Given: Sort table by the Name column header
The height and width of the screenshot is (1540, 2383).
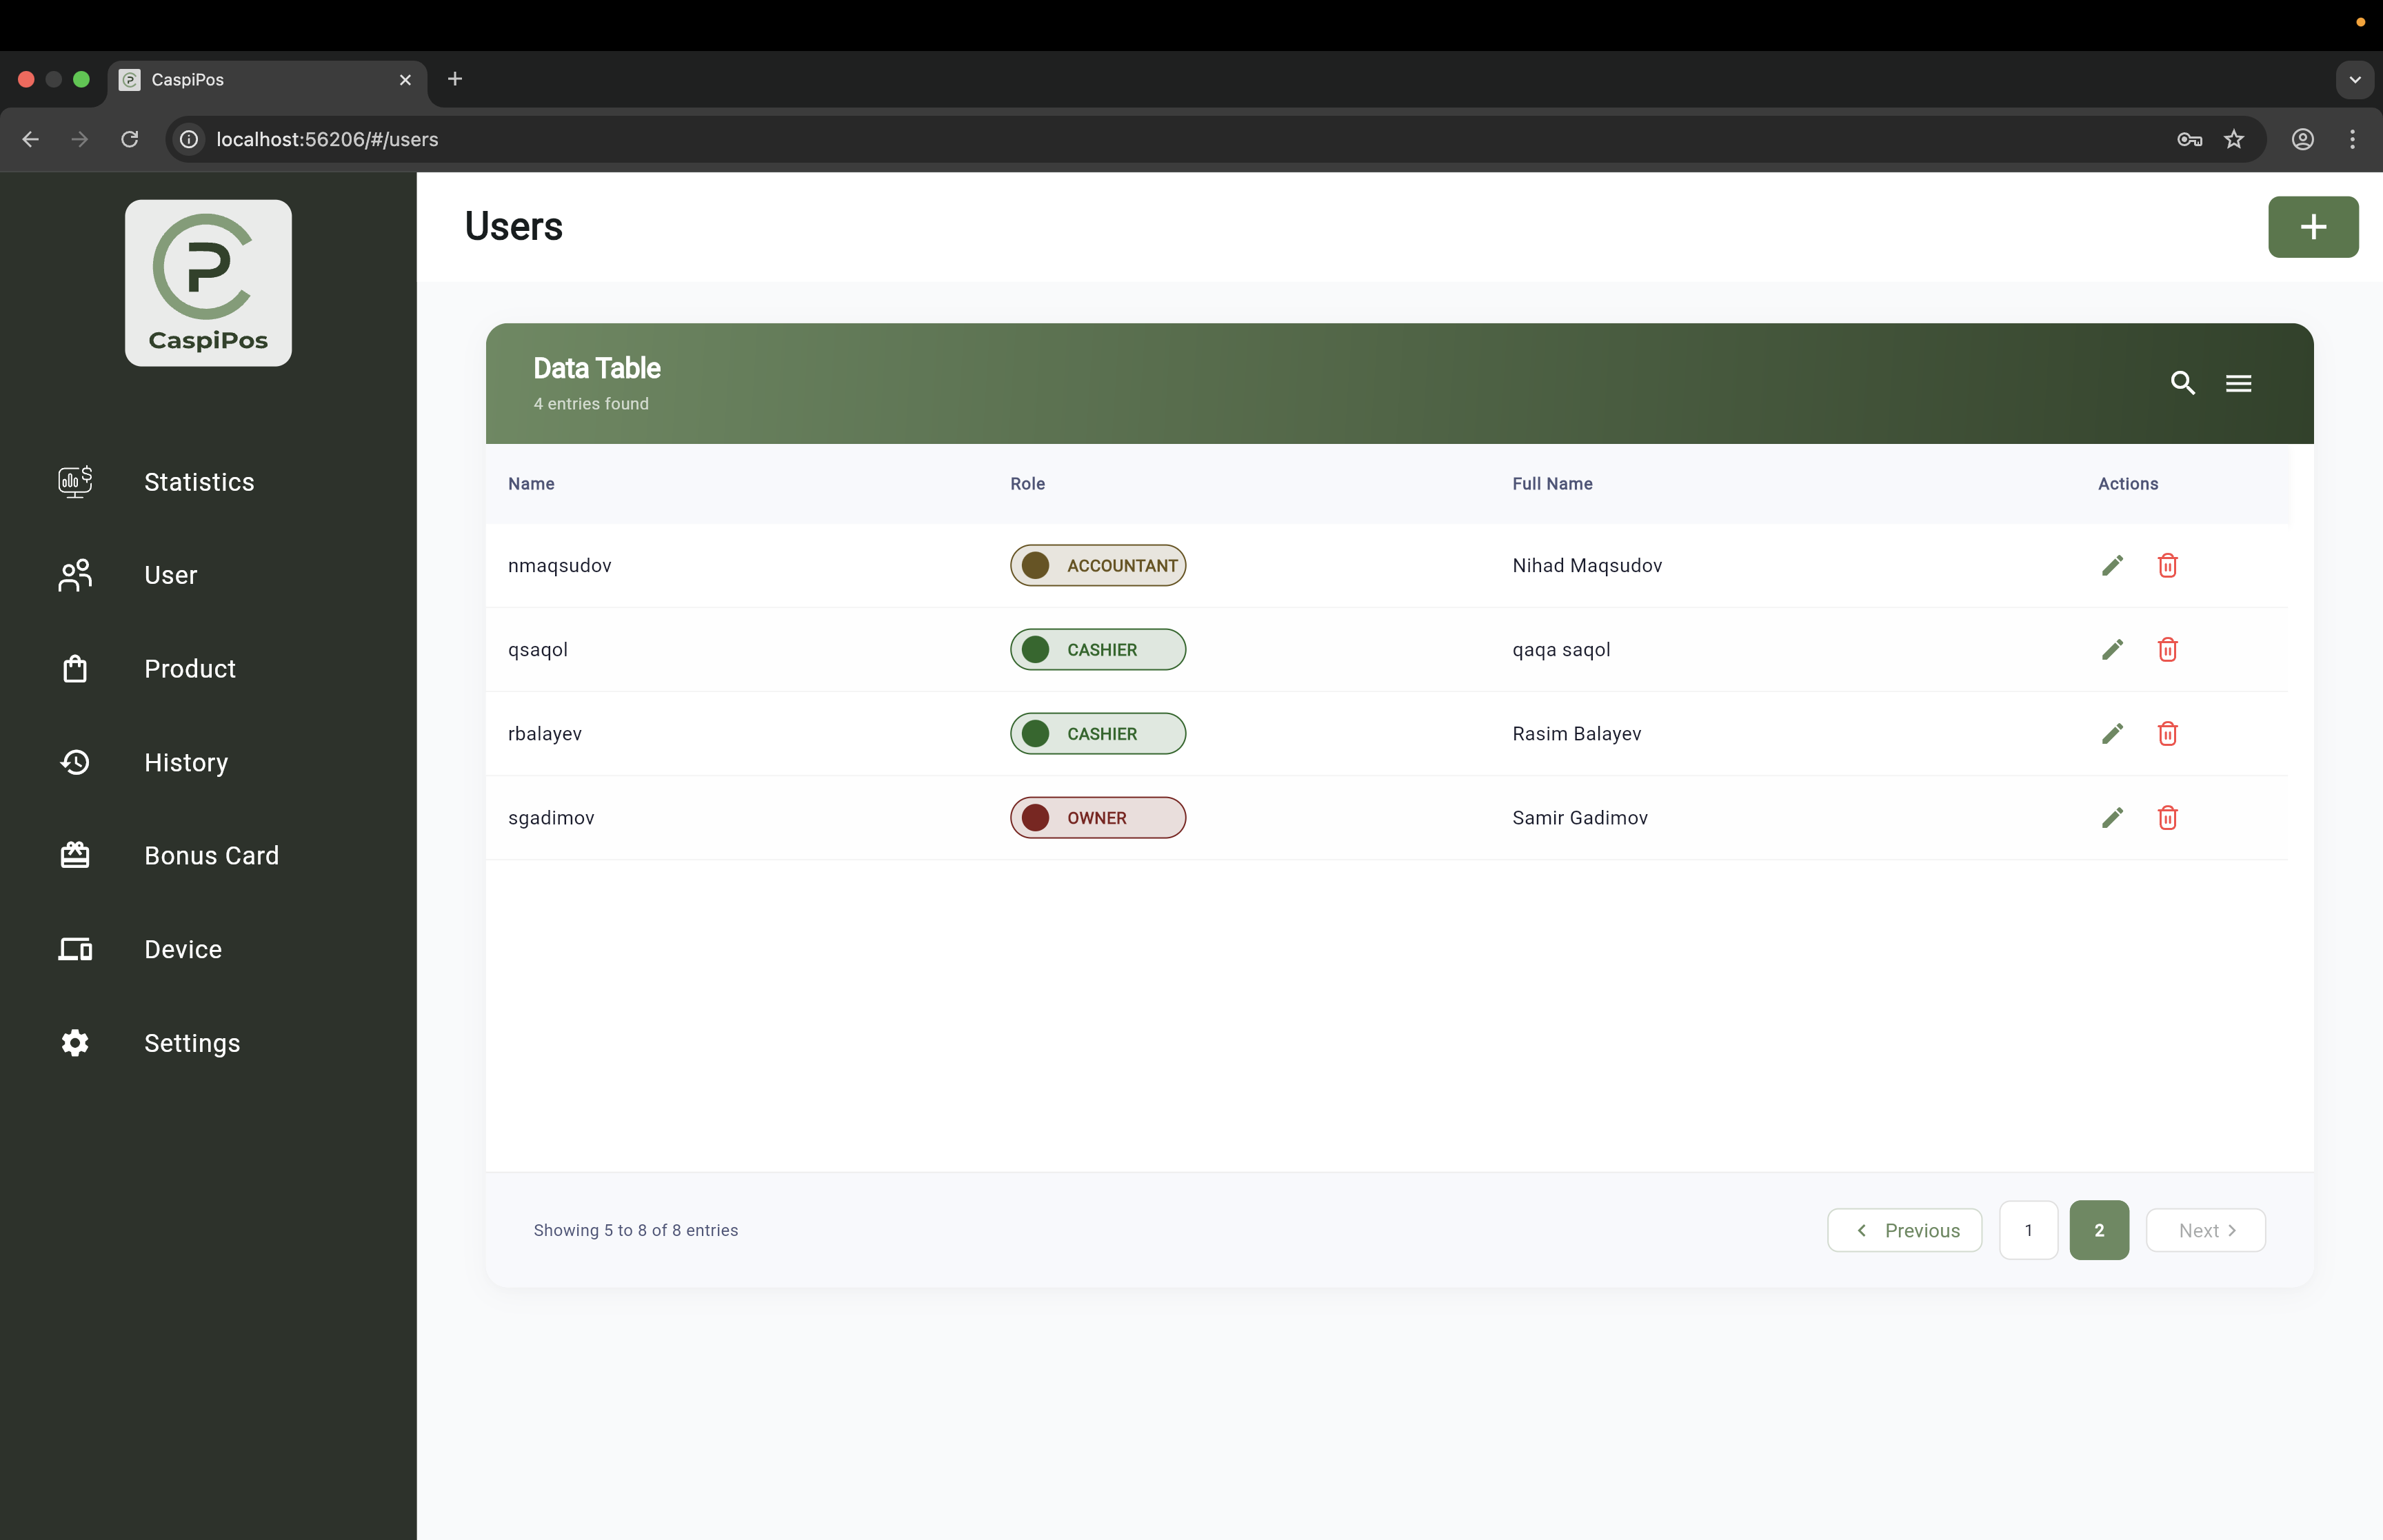Looking at the screenshot, I should (x=531, y=484).
